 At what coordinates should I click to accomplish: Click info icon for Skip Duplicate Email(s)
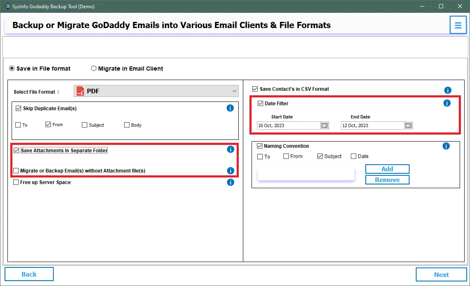tap(230, 108)
